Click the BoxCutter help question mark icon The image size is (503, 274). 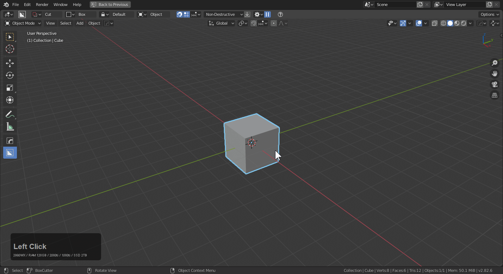point(280,14)
